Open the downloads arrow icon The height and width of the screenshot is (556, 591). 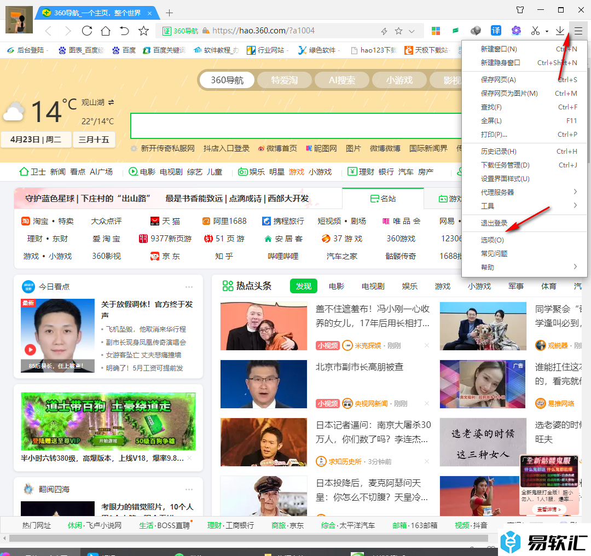tap(560, 31)
